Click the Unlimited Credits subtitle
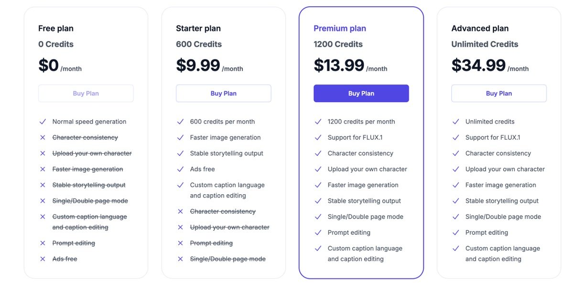Image resolution: width=585 pixels, height=292 pixels. pyautogui.click(x=485, y=44)
